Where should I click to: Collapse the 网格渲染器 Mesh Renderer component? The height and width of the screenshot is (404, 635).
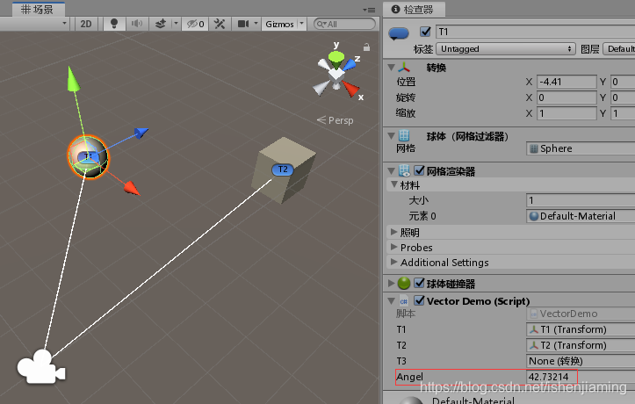click(x=391, y=170)
